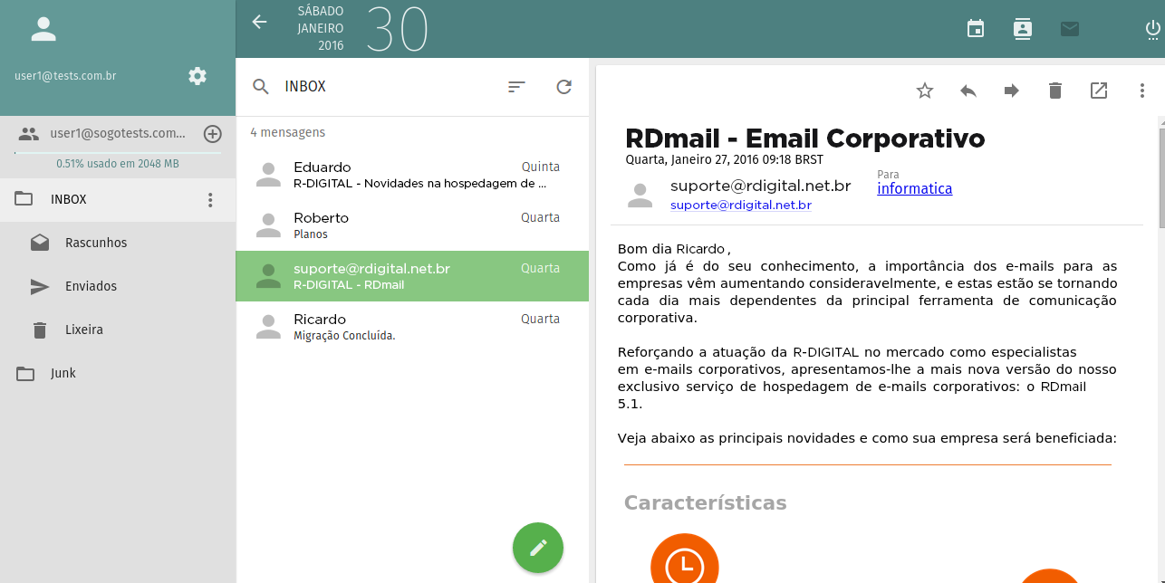Select the Mail module icon
This screenshot has height=583, width=1165.
coord(1070,28)
